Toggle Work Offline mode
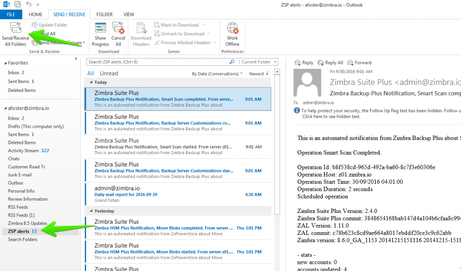Viewport: 461px width, 271px height. click(232, 34)
